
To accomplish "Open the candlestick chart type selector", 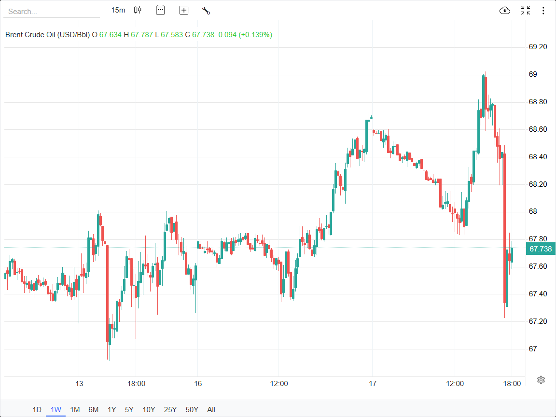I will [x=138, y=10].
